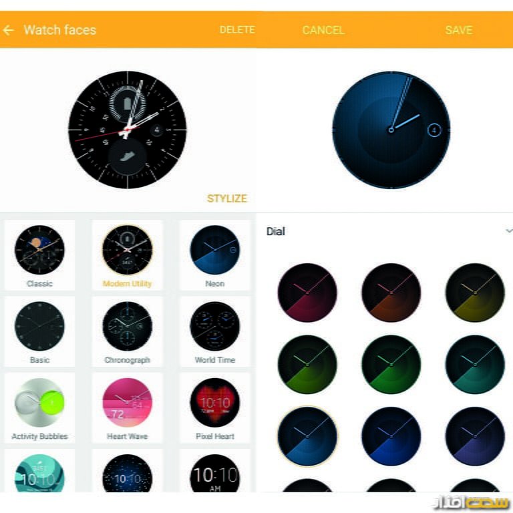The height and width of the screenshot is (513, 513).
Task: Select the teal dial color
Action: coord(475,364)
